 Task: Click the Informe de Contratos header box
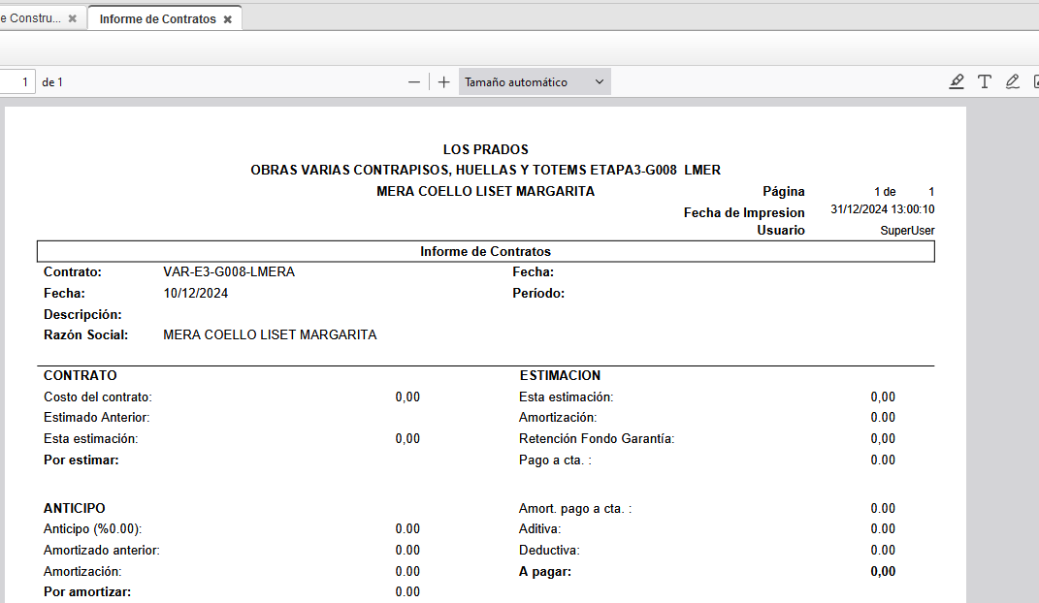pyautogui.click(x=485, y=252)
